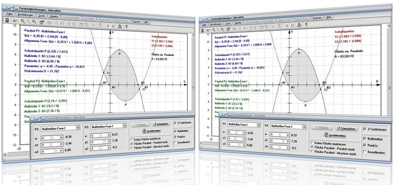This screenshot has width=394, height=185.
Task: Click the Ausblenden button in right panel
Action: click(x=335, y=135)
